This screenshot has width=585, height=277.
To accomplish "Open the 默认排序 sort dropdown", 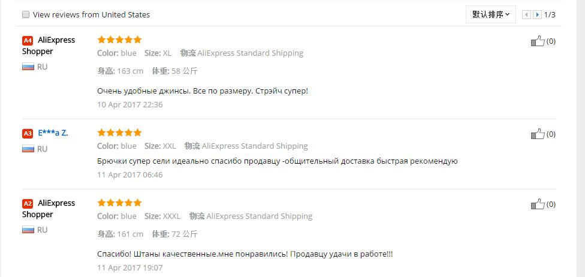I will (490, 14).
